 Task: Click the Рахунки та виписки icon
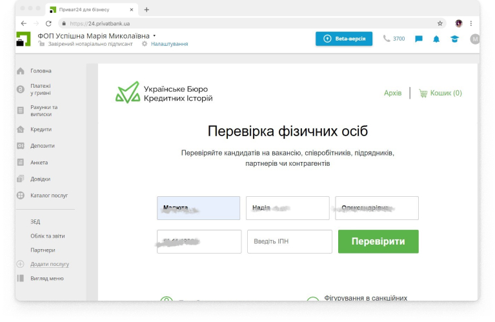click(21, 110)
